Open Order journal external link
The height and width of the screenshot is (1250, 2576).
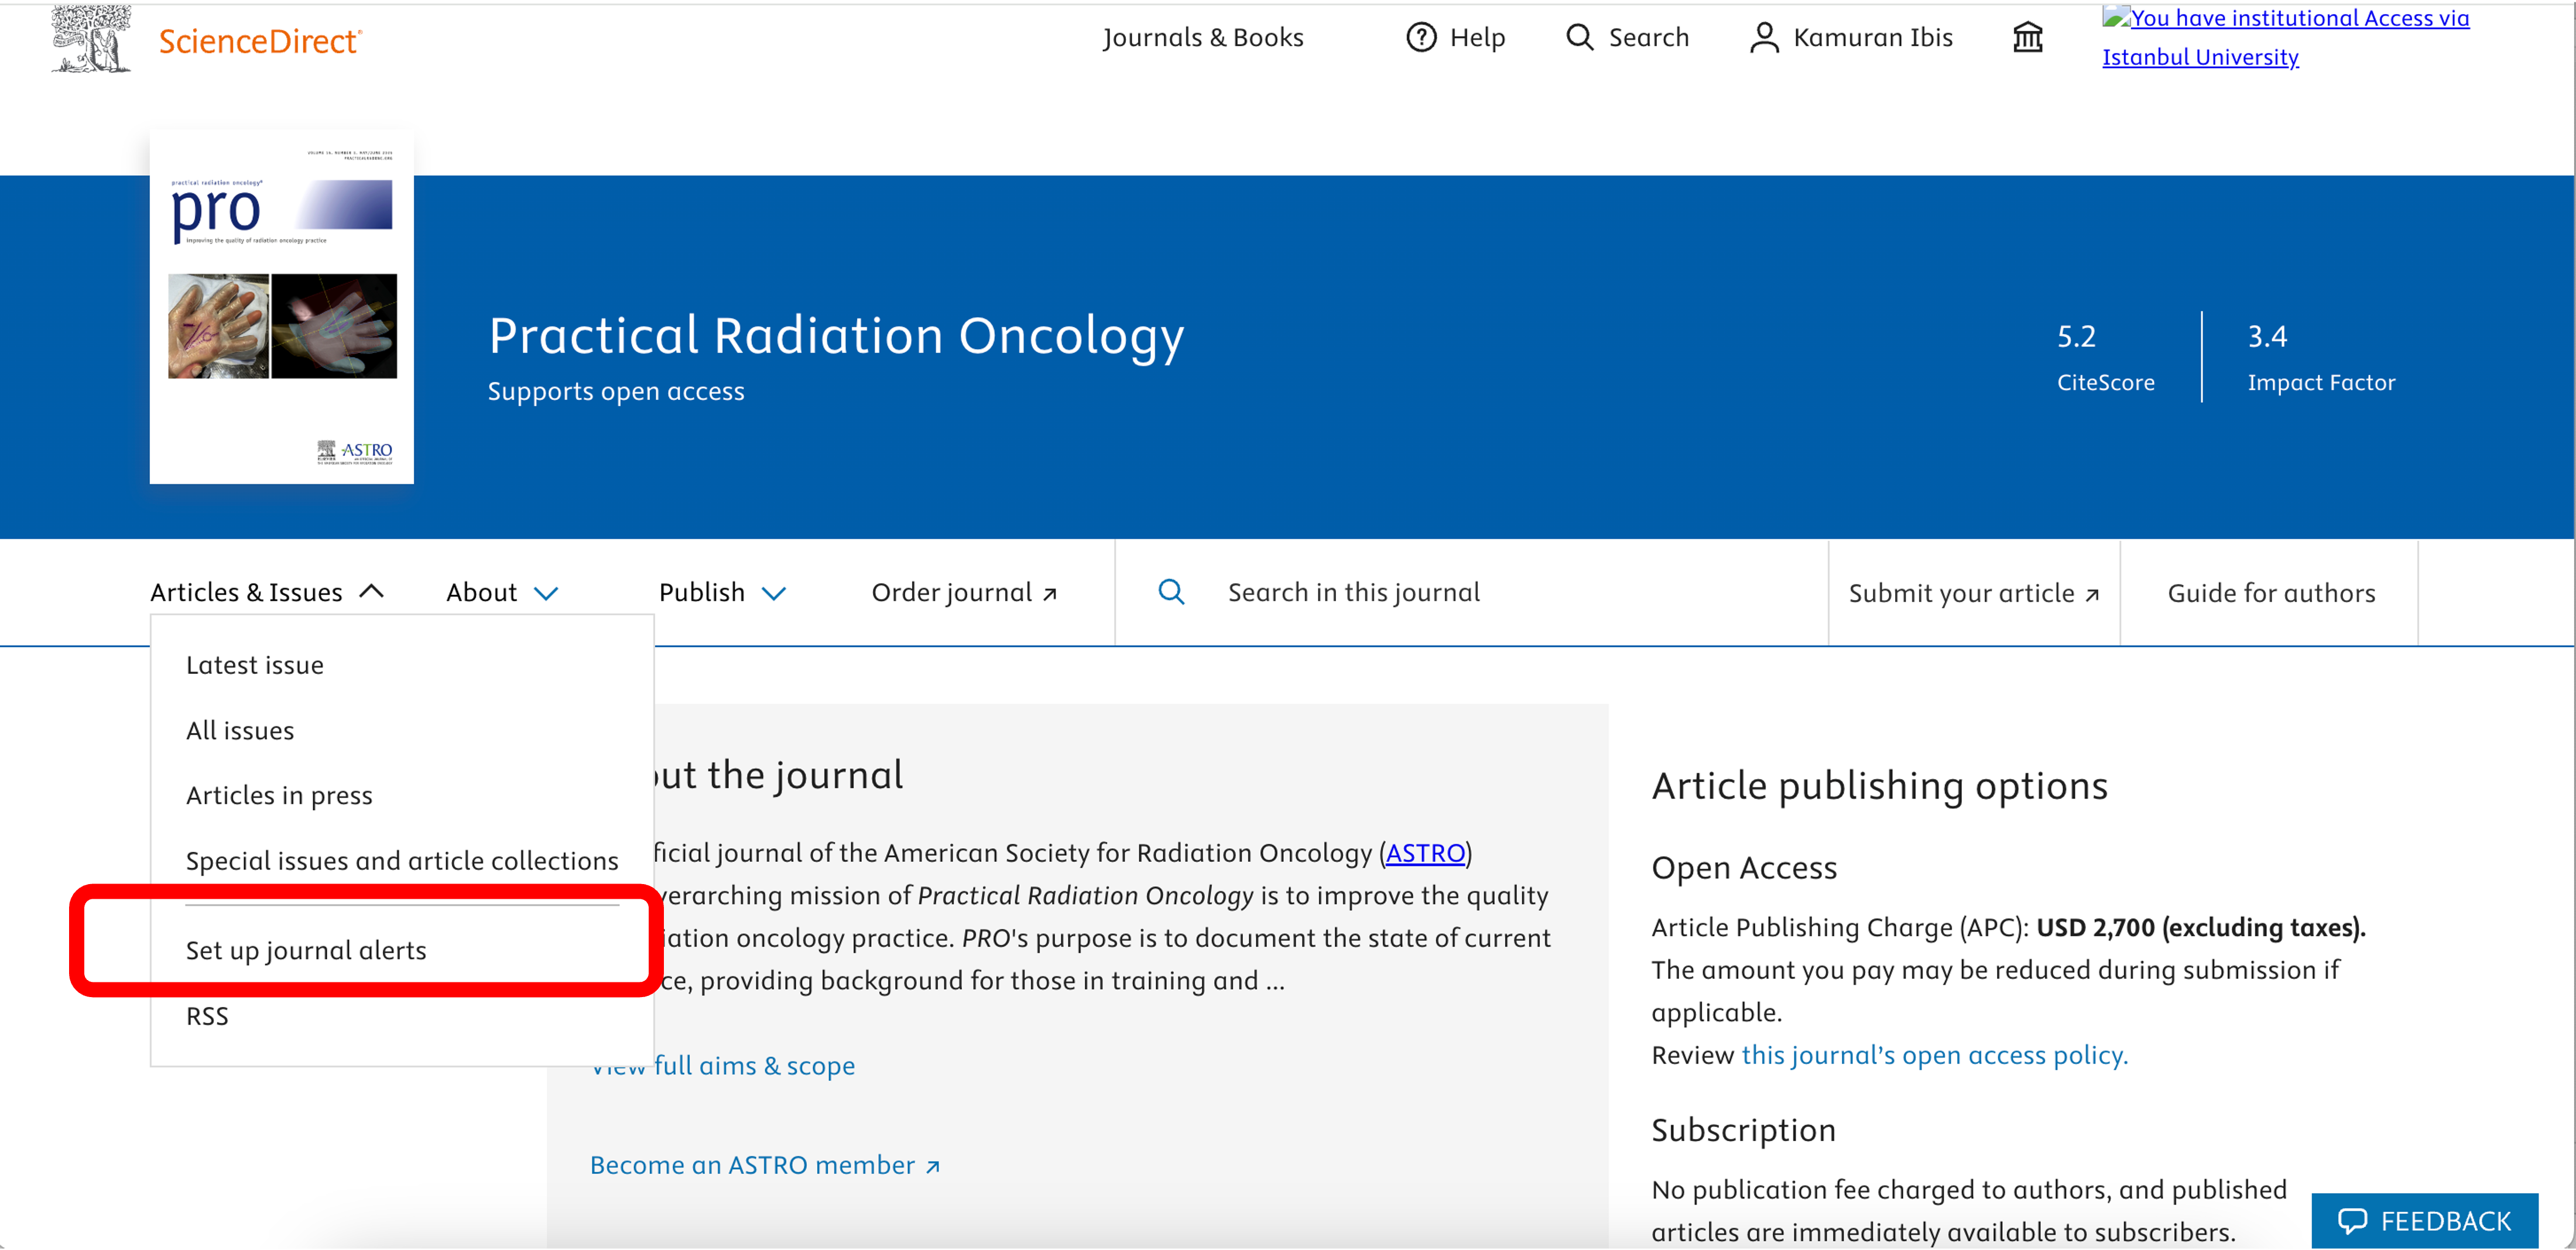[x=964, y=592]
